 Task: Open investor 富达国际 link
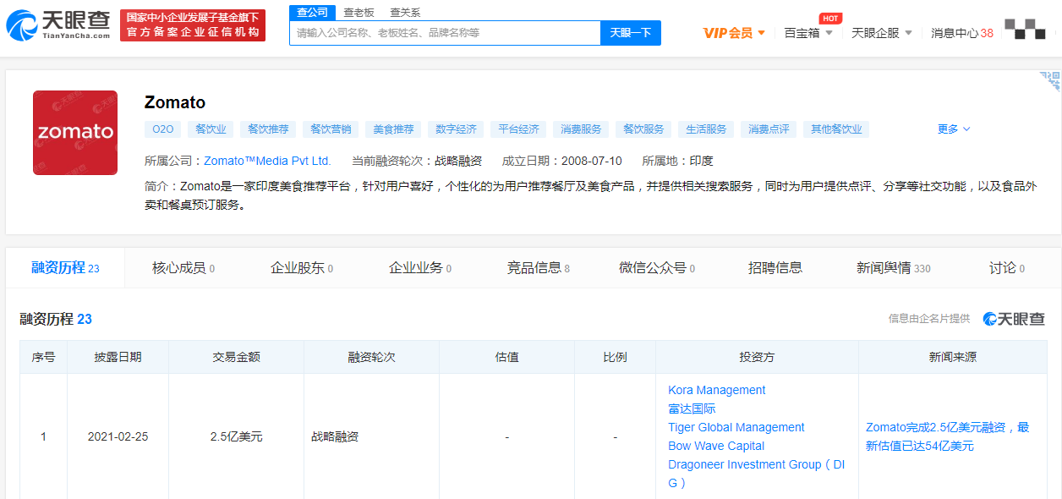coord(692,409)
